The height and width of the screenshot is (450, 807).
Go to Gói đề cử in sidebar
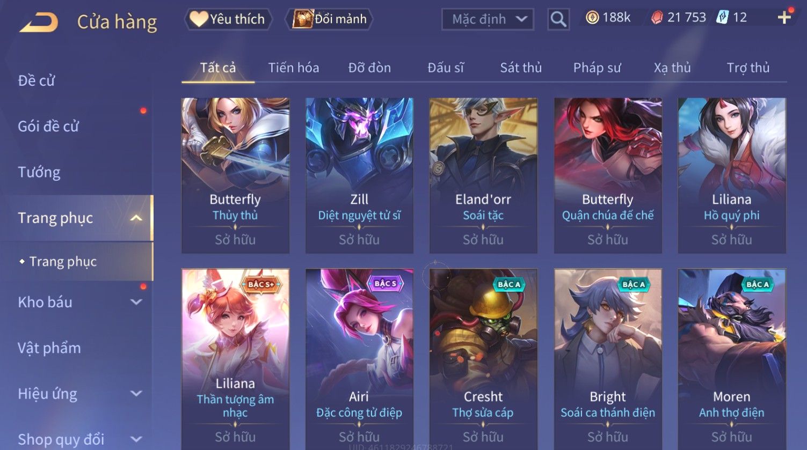[x=48, y=127]
